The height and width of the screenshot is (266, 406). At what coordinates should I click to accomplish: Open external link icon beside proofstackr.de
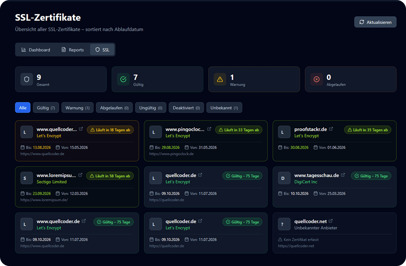coord(331,129)
